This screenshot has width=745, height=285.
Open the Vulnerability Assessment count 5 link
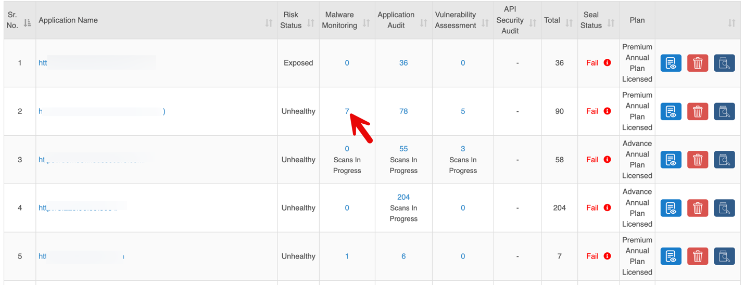[463, 111]
